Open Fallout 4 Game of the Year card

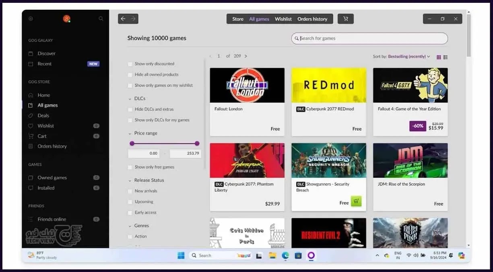(x=410, y=102)
